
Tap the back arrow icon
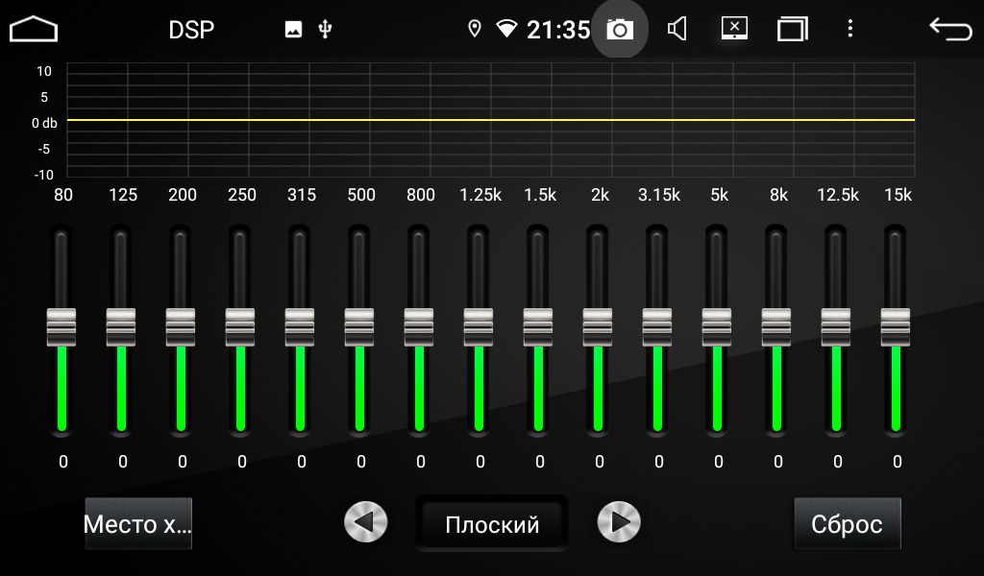(x=950, y=30)
